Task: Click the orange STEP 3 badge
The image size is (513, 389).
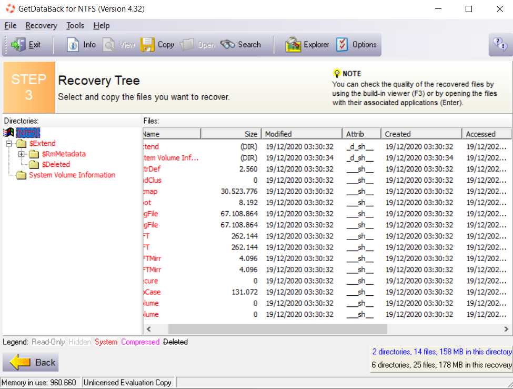Action: [29, 87]
